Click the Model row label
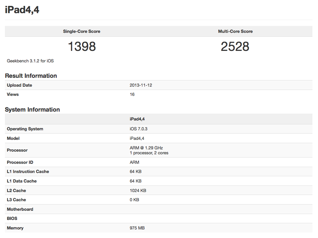 [13, 139]
